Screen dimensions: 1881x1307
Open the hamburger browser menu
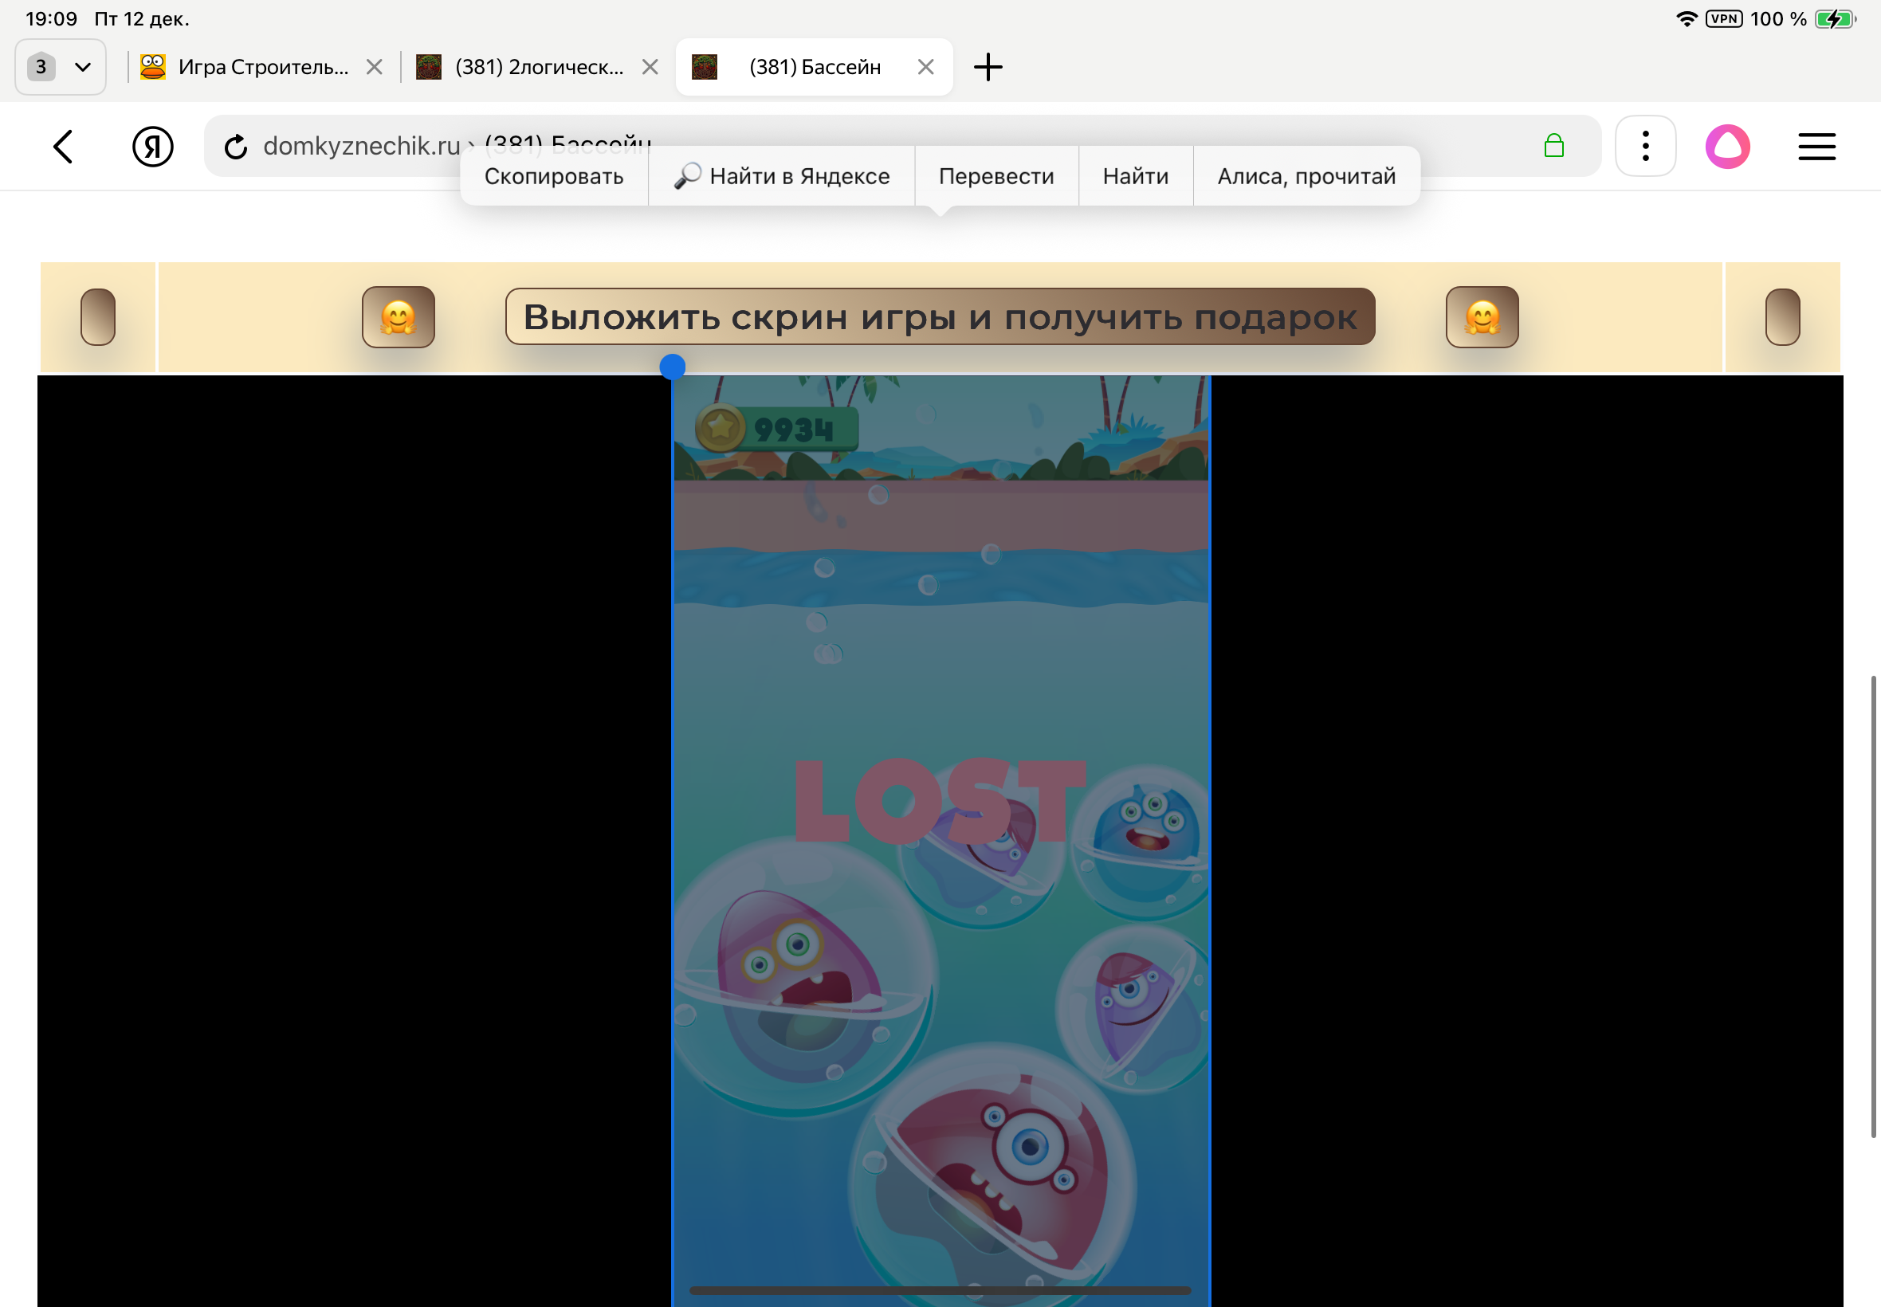coord(1816,147)
